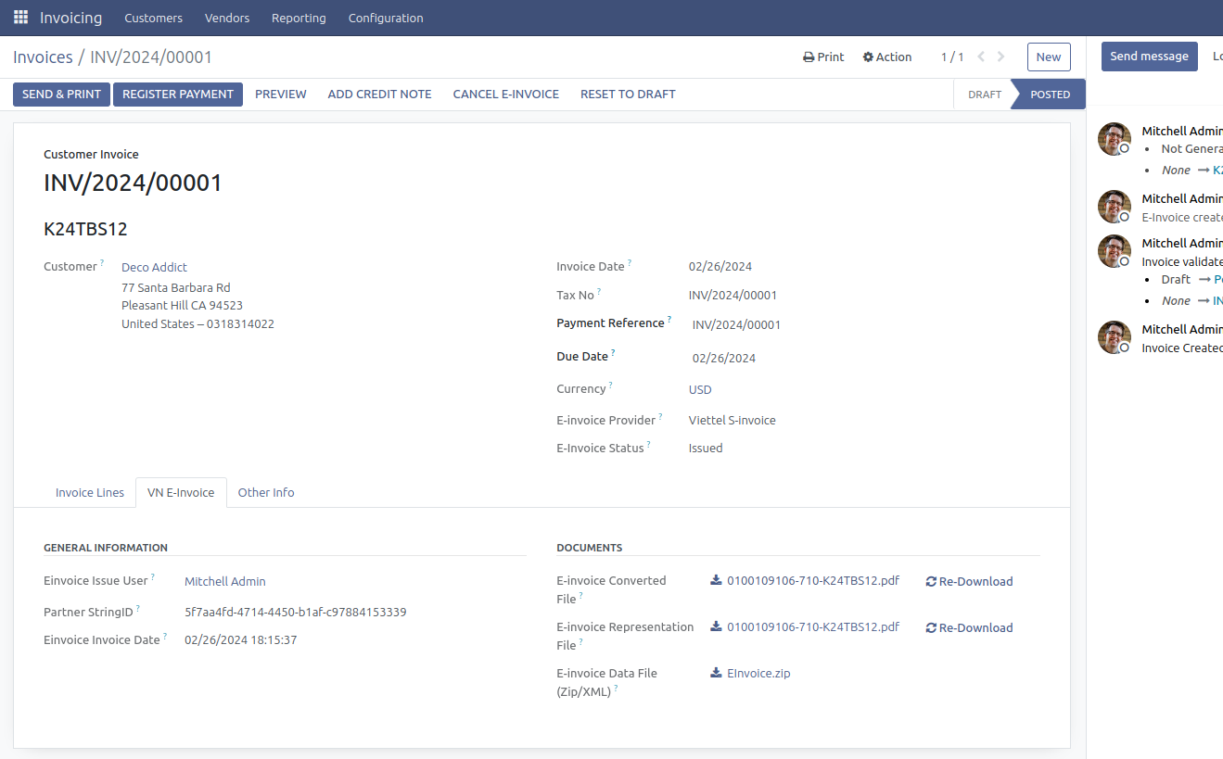Go to next record arrow
The height and width of the screenshot is (759, 1223).
point(1001,57)
